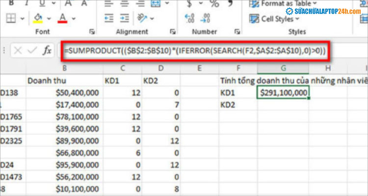The height and width of the screenshot is (196, 368).
Task: Open the underline style dropdown arrow
Action: click(x=54, y=3)
